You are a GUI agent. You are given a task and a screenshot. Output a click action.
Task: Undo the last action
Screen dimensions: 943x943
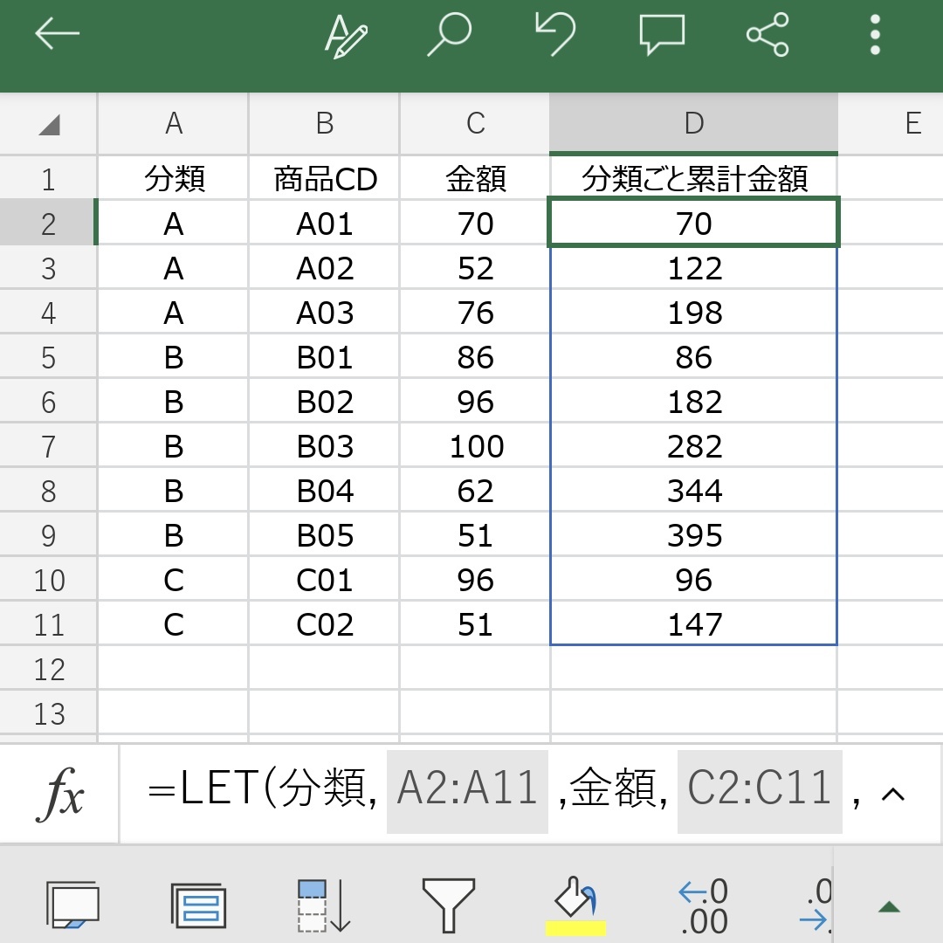click(x=555, y=34)
